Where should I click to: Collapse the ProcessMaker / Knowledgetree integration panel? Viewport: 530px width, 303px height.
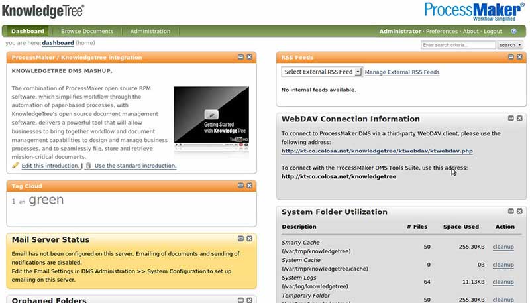pyautogui.click(x=240, y=57)
